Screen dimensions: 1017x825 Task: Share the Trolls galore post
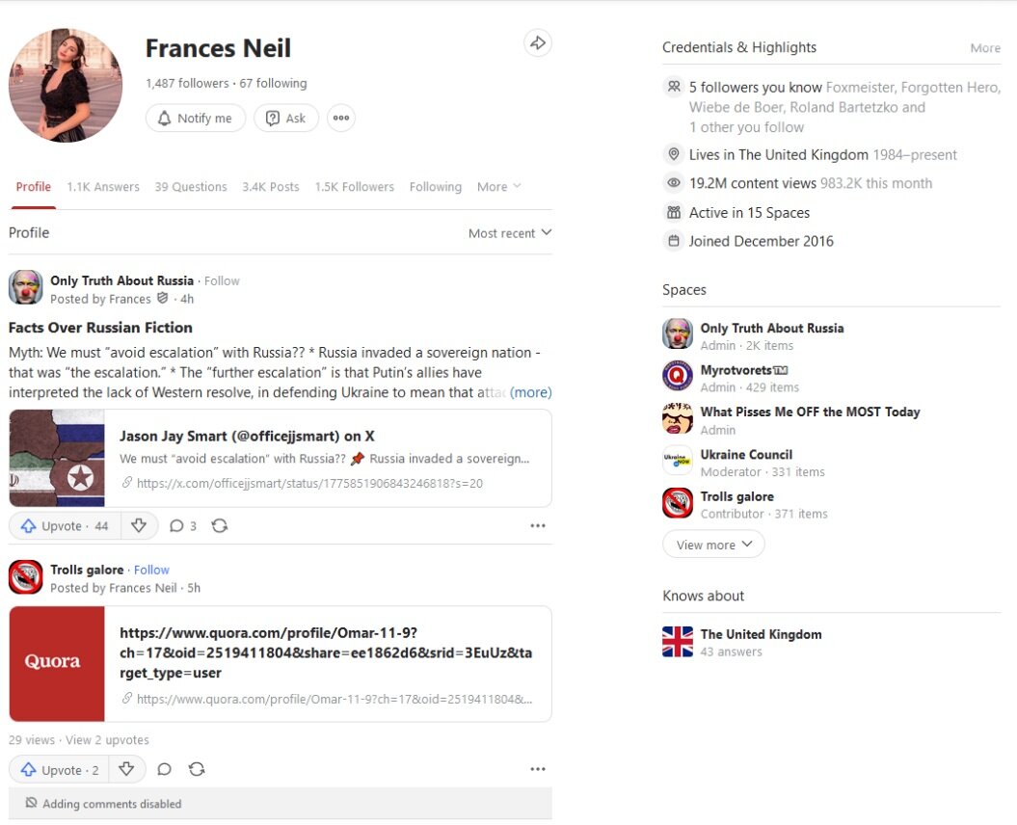(x=197, y=770)
